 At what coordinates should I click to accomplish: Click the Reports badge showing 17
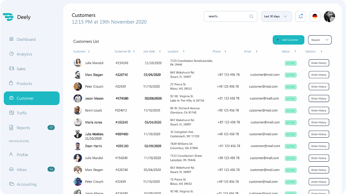point(51,128)
